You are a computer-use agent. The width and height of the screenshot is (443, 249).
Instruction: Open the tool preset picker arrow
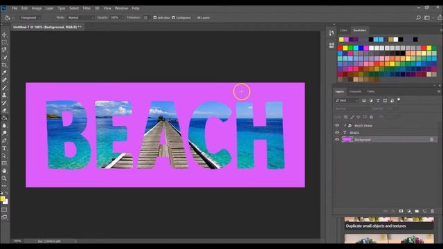click(x=12, y=18)
